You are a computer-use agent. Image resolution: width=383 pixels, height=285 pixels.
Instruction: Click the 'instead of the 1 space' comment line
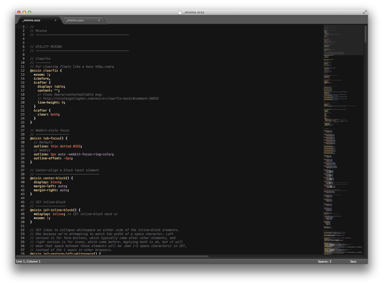(71, 250)
